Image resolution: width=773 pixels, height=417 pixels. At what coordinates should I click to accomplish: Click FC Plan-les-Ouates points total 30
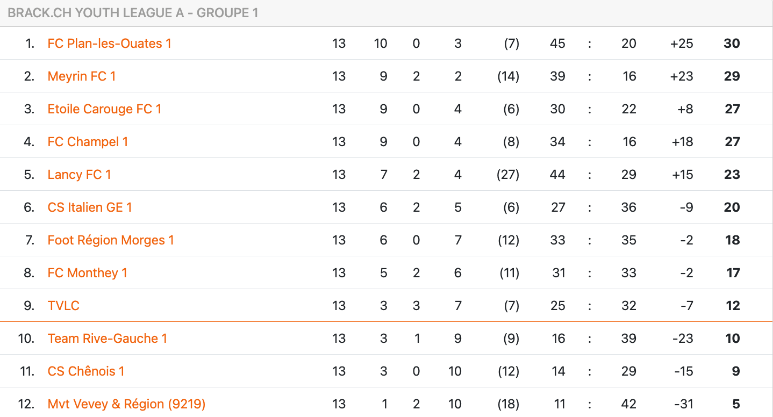point(732,44)
